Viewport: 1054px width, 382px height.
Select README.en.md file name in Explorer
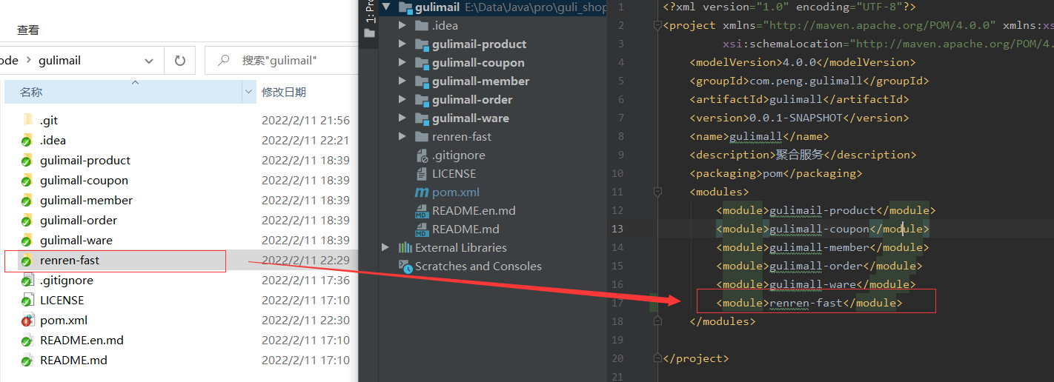[x=82, y=340]
